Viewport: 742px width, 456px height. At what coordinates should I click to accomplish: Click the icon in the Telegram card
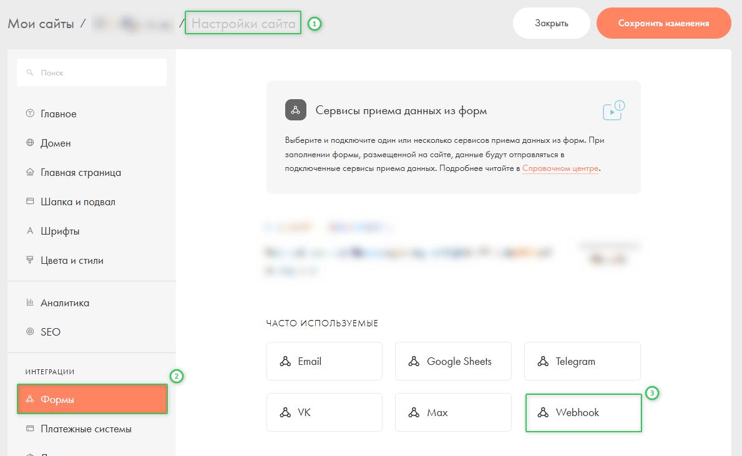[x=544, y=361]
